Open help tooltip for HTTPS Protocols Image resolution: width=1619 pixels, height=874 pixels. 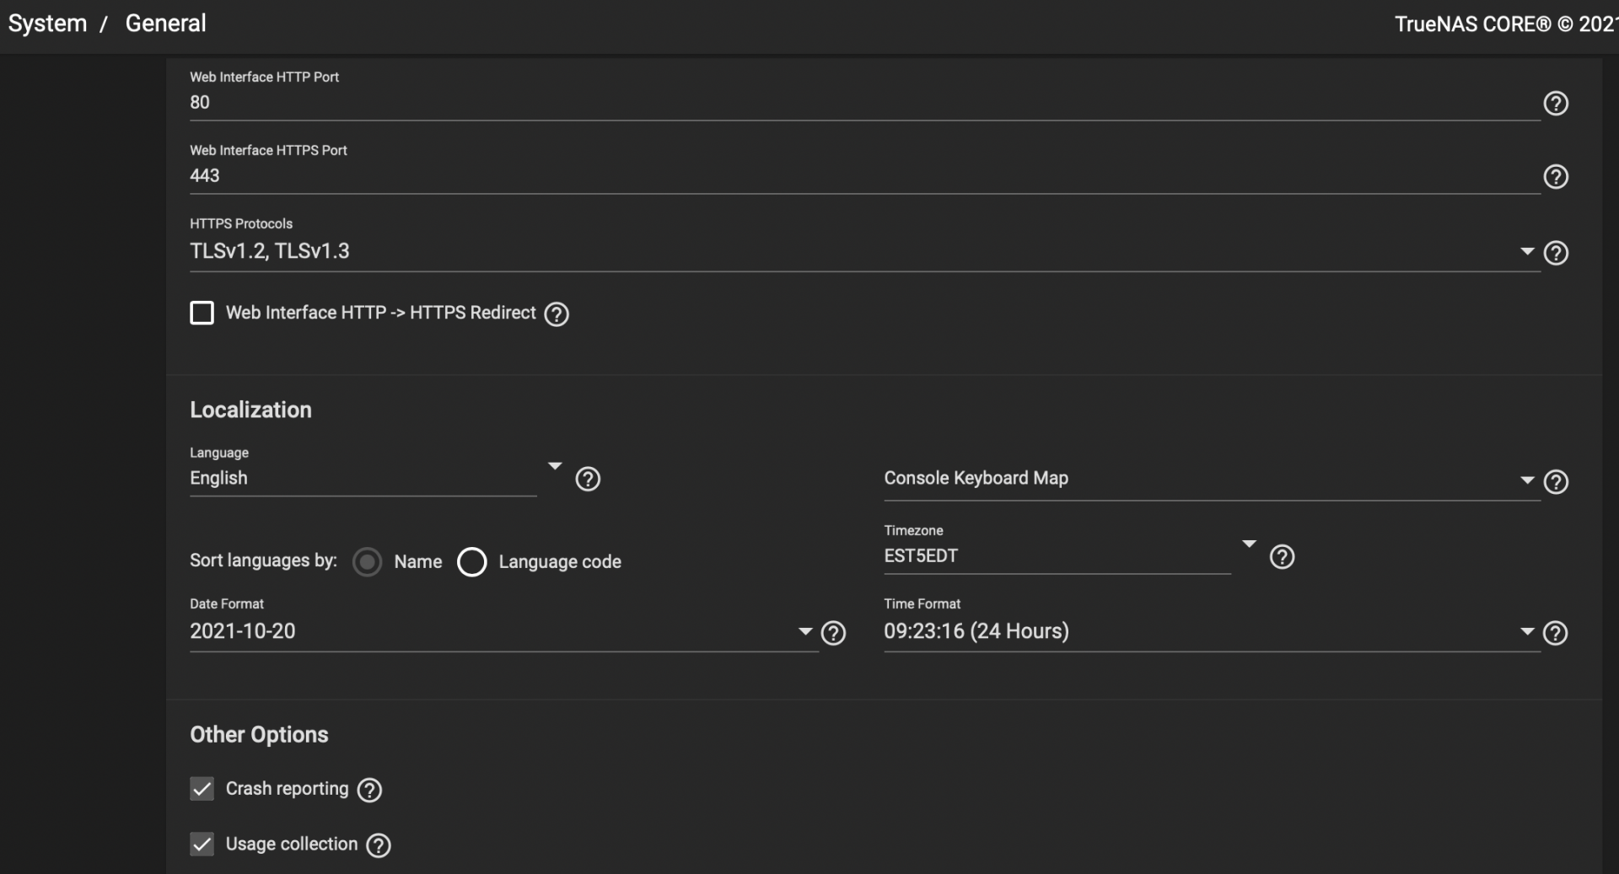click(x=1555, y=253)
